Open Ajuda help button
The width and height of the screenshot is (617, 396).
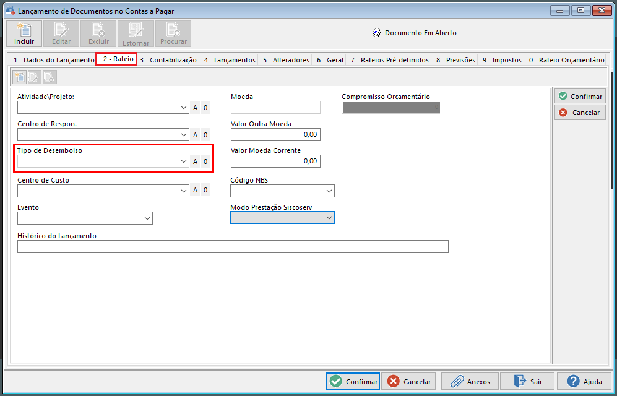point(584,381)
